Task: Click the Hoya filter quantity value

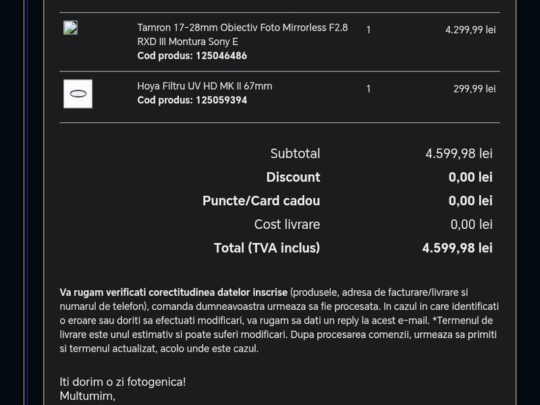Action: tap(368, 88)
